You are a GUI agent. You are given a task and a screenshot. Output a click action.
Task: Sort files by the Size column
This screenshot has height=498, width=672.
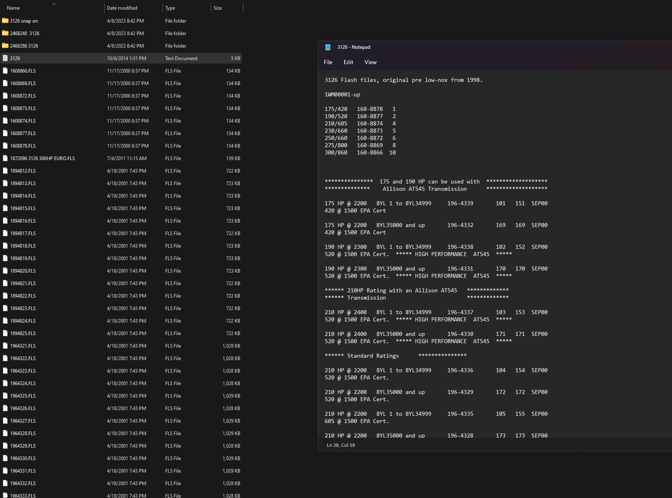click(217, 8)
